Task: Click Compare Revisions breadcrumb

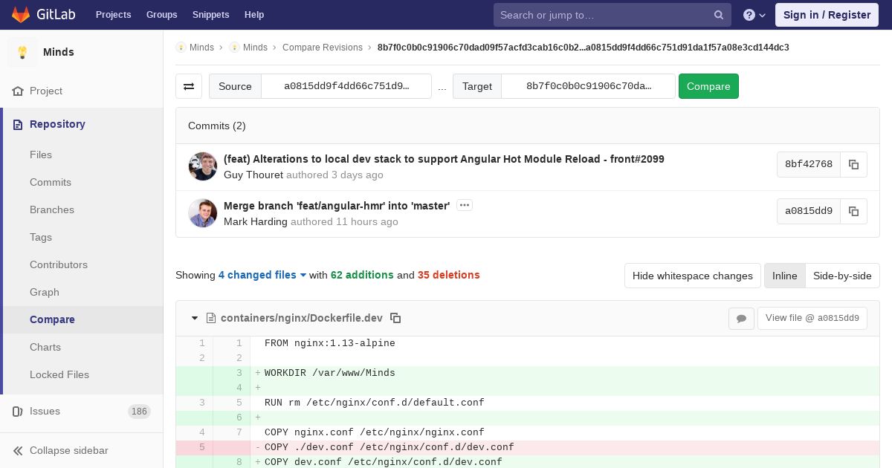Action: (x=323, y=48)
